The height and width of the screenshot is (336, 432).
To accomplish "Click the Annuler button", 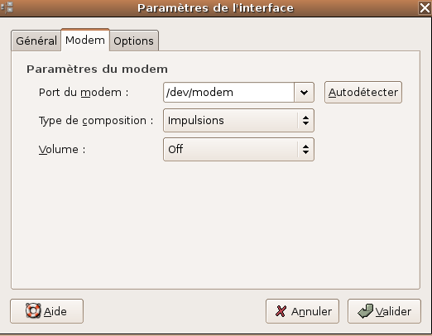I will pyautogui.click(x=302, y=311).
